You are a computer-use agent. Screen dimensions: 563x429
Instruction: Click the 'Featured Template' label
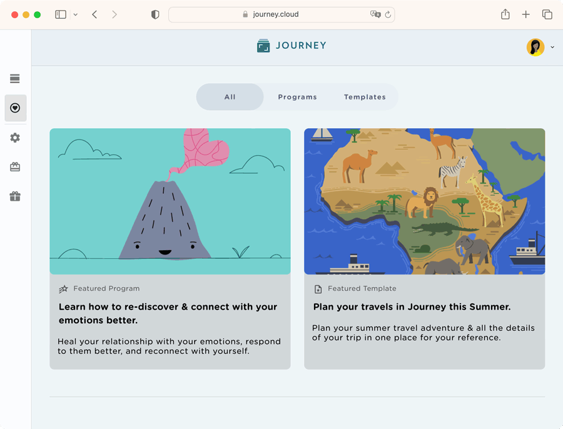[x=362, y=289]
